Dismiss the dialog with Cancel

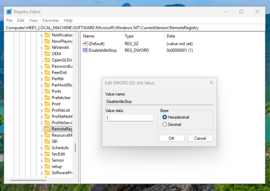tap(200, 138)
